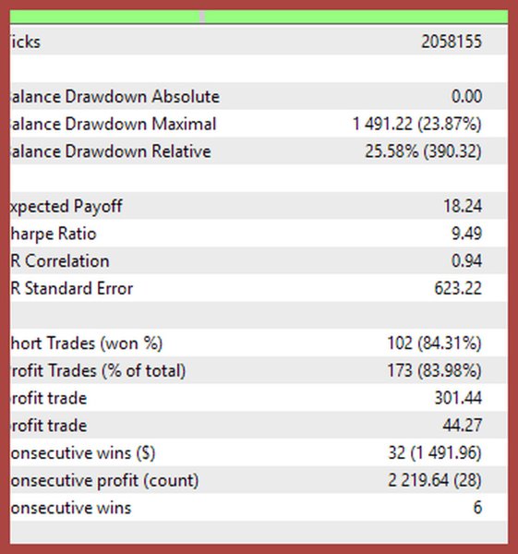
Task: Select the Expected Payoff value 18.24
Action: [463, 206]
